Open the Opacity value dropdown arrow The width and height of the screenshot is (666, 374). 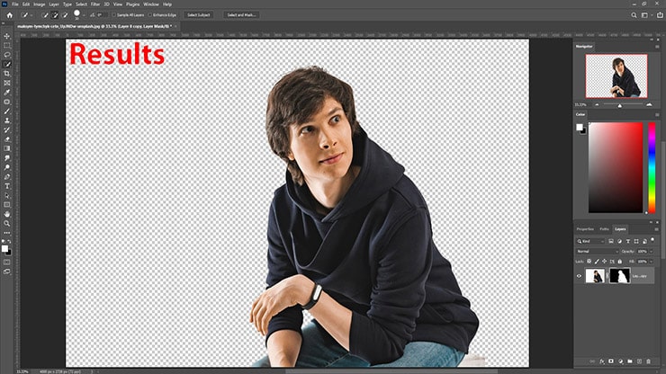pyautogui.click(x=651, y=252)
